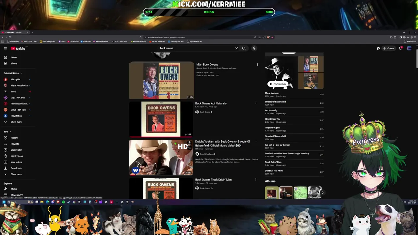Open the Mix - Buck Owens thumbnail
Viewport: 418px width, 235px height.
click(161, 80)
